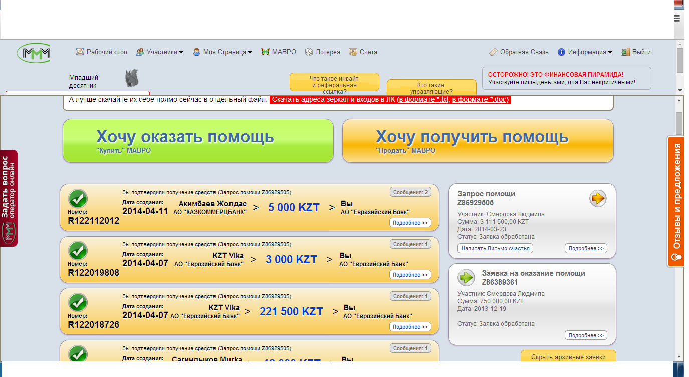Open Рабочий стол from the navigation bar
689x377 pixels.
click(101, 52)
